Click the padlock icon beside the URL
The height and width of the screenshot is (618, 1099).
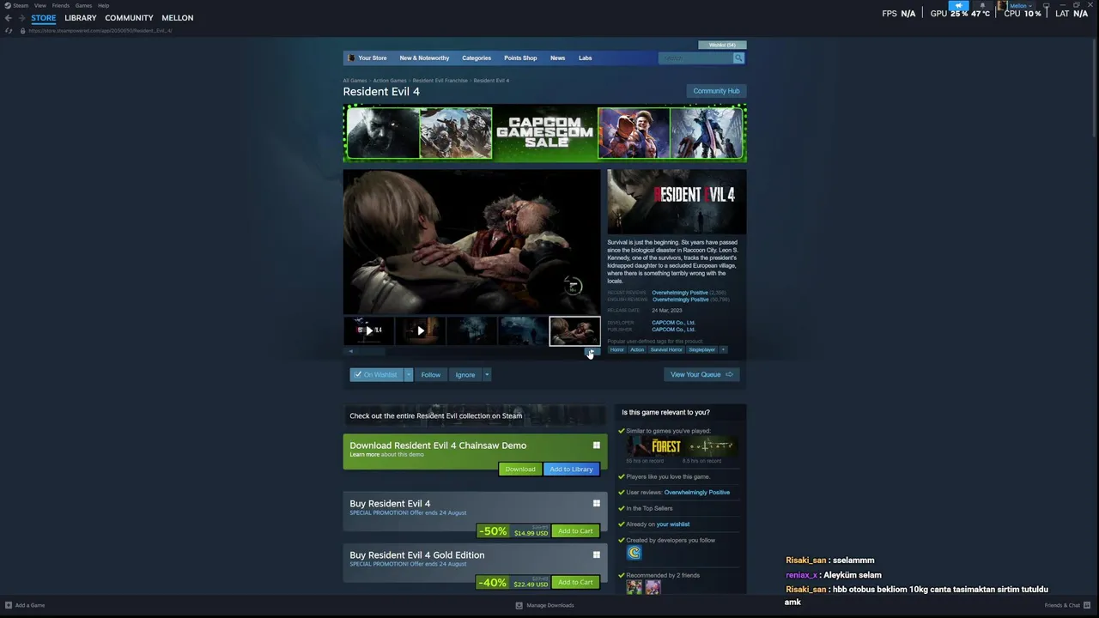(23, 31)
